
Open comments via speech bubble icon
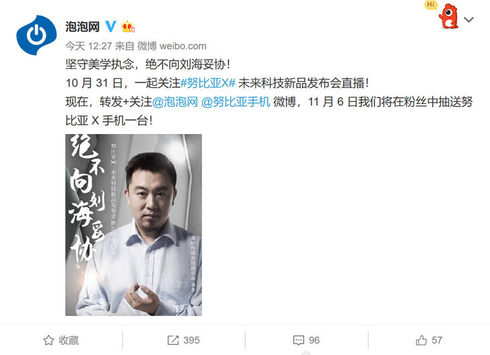(299, 340)
